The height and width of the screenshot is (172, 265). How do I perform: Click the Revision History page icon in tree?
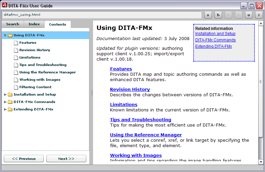coord(16,50)
